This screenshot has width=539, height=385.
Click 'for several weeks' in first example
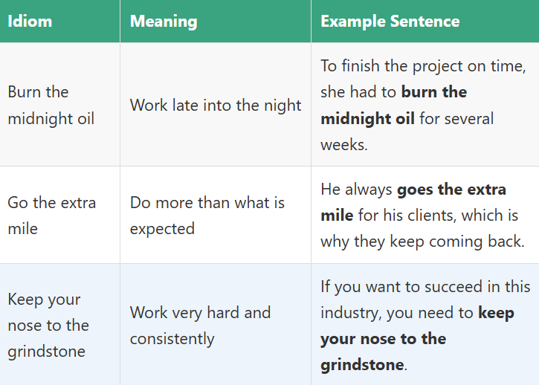[456, 118]
